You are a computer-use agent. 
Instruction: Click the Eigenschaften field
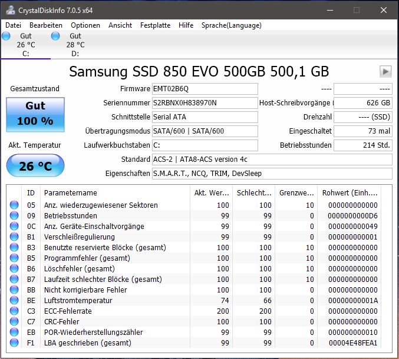272,174
